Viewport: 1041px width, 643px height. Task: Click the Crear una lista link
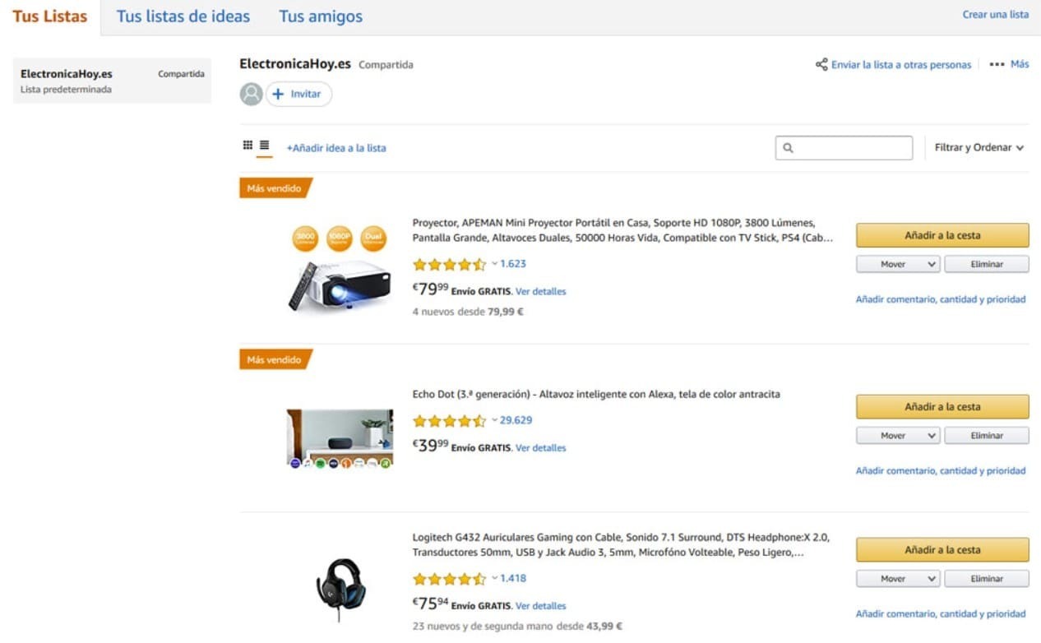(995, 15)
